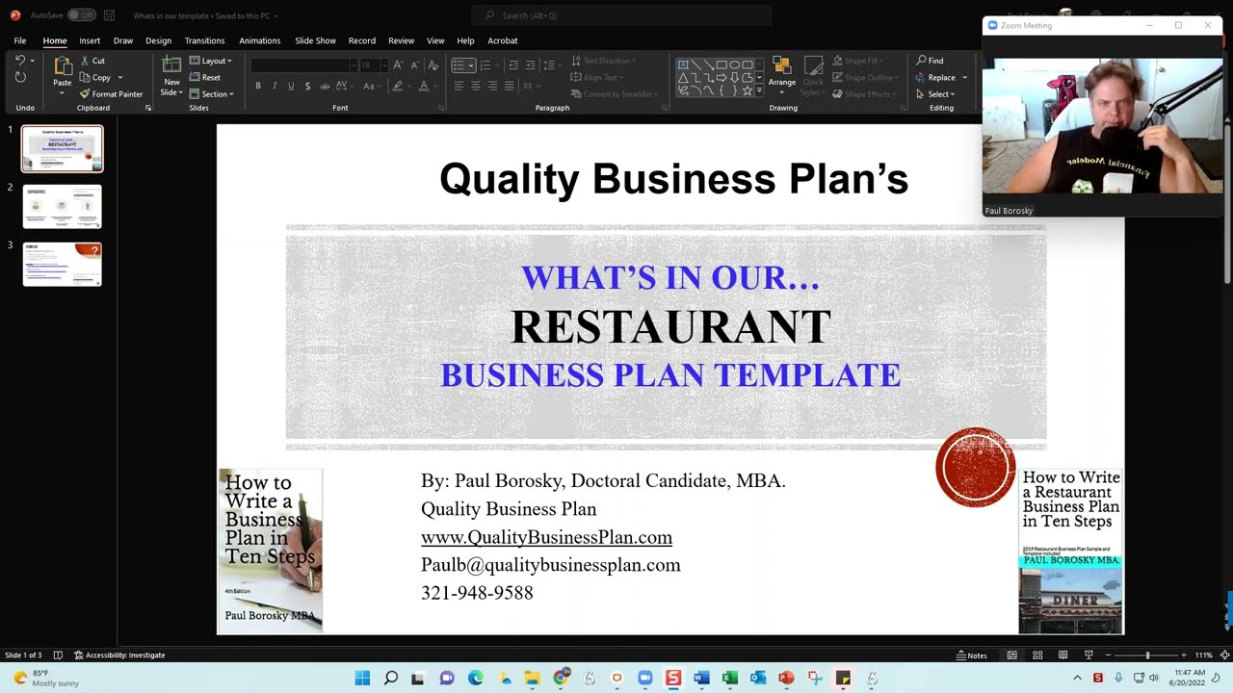Toggle Bold formatting
The width and height of the screenshot is (1233, 693).
(258, 86)
